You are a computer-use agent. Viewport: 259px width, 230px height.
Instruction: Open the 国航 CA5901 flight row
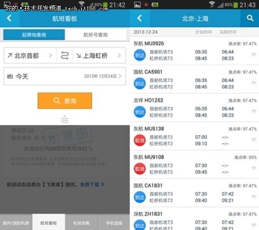point(194,79)
